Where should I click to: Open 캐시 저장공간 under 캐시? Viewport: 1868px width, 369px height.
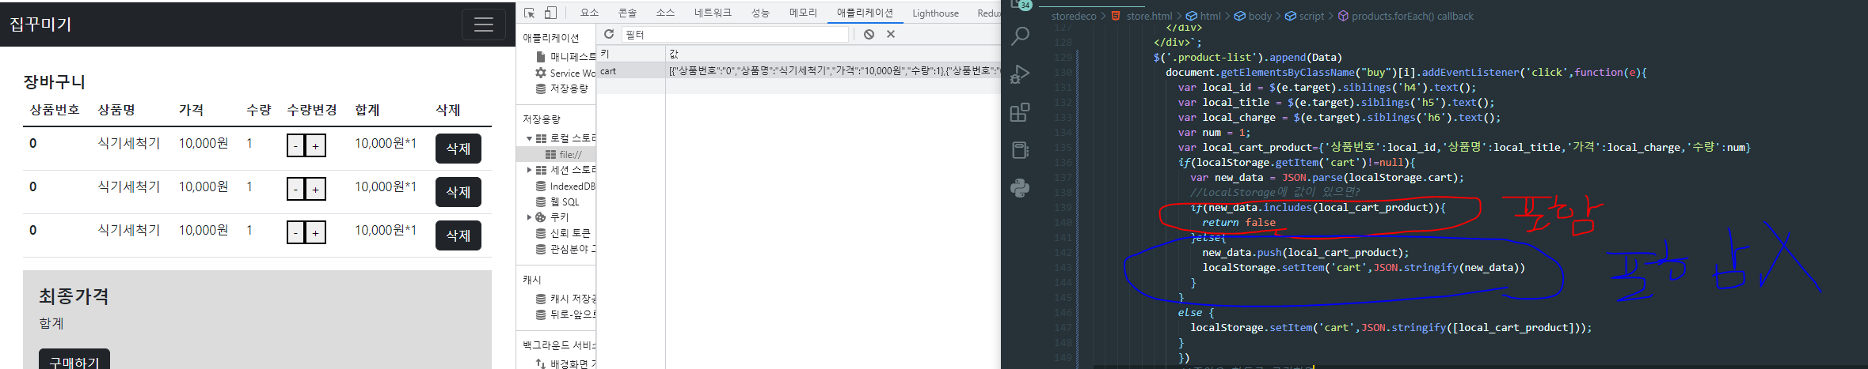[565, 299]
